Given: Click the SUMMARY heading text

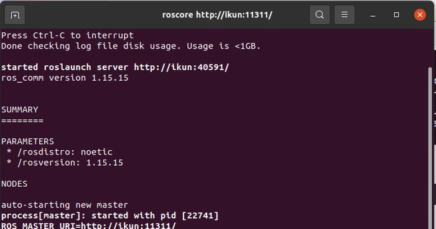Looking at the screenshot, I should 20,110.
